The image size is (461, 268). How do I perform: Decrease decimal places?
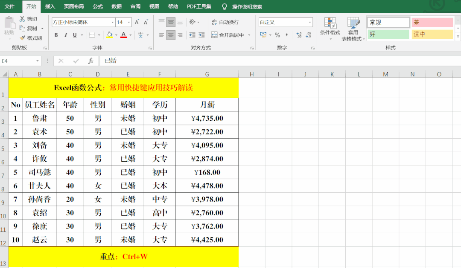(309, 35)
